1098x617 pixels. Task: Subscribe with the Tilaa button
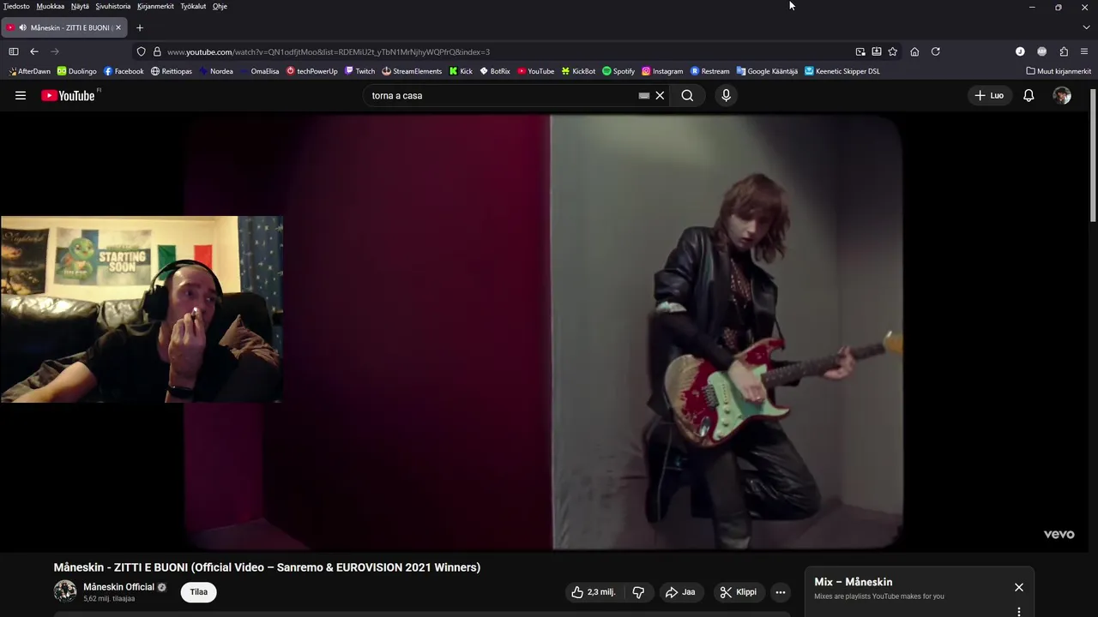(199, 592)
